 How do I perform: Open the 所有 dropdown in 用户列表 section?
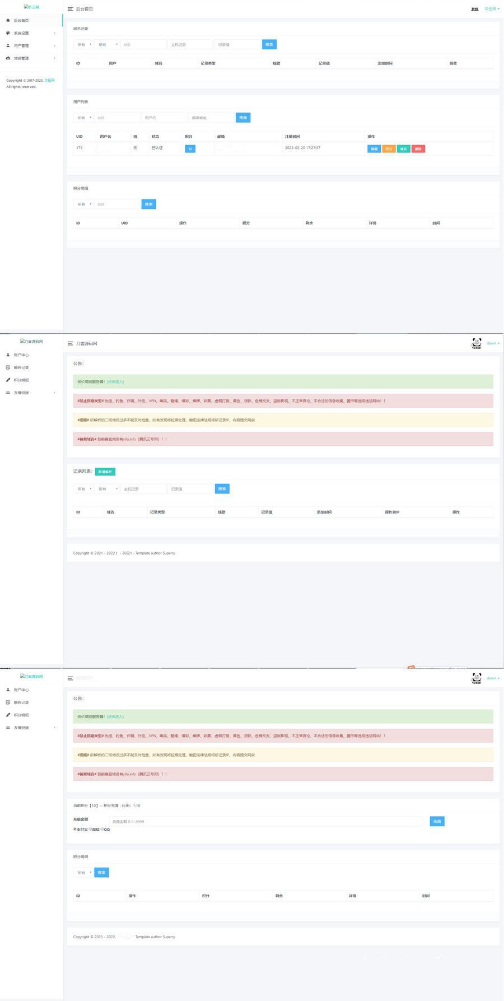pos(83,118)
